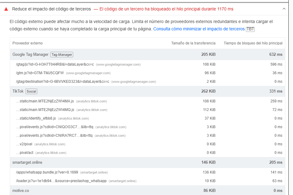Open the TikTok v2/pixel link
Image resolution: width=293 pixels, height=195 pixels.
(x=24, y=144)
